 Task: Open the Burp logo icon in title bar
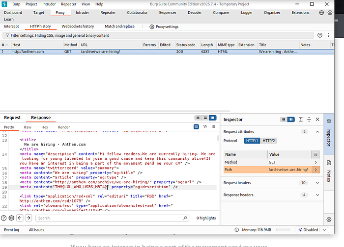tap(4, 4)
